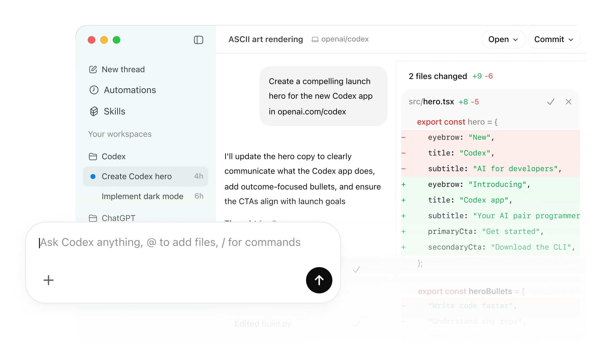The width and height of the screenshot is (611, 343).
Task: Click the New thread compose icon
Action: click(93, 70)
